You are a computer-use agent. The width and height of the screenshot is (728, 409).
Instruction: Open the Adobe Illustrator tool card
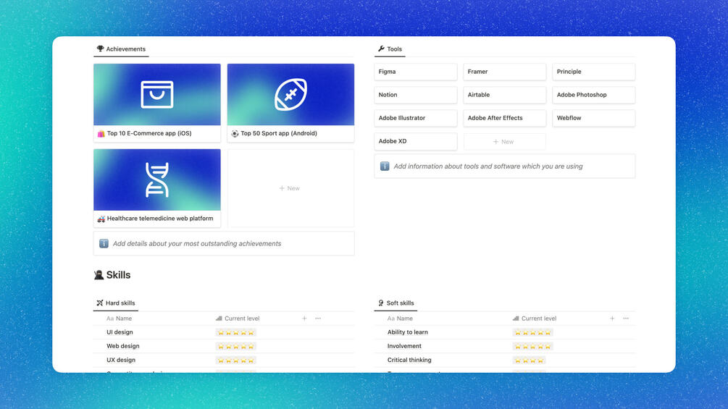[x=416, y=118]
